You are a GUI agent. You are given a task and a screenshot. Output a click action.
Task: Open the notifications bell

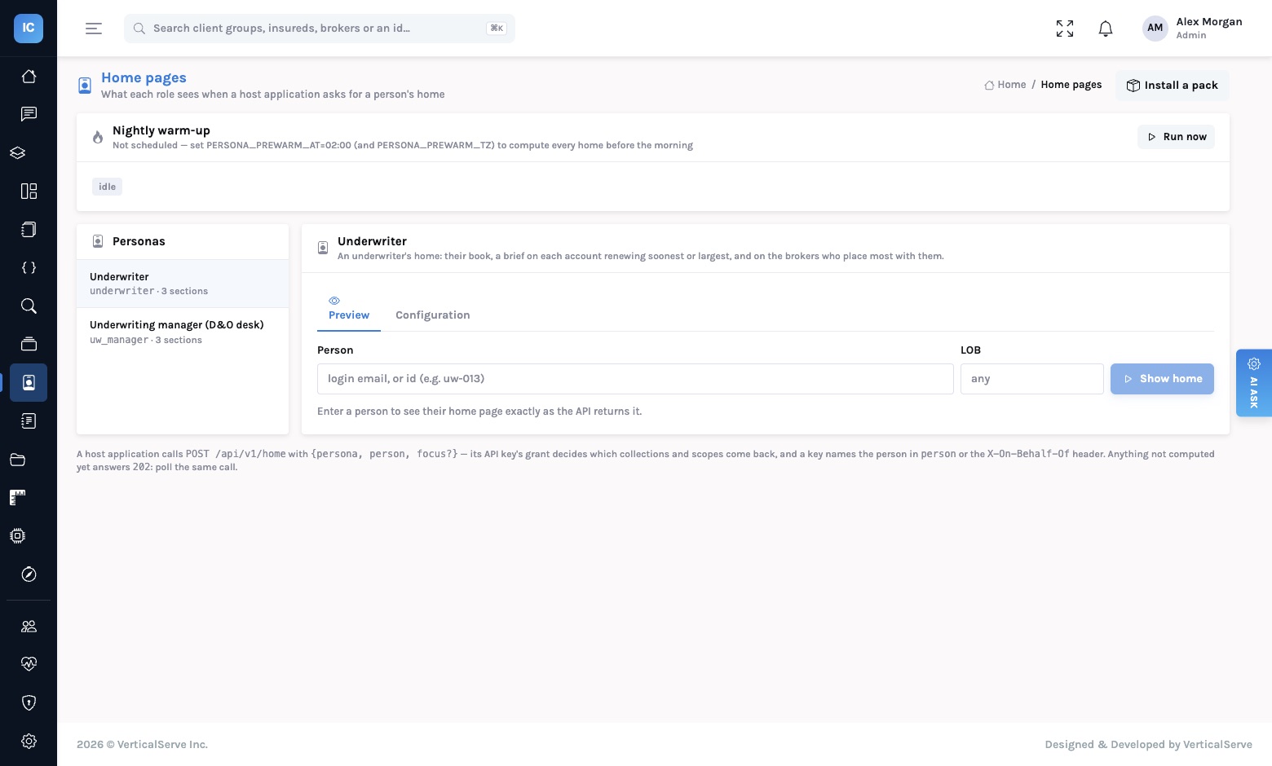tap(1106, 29)
